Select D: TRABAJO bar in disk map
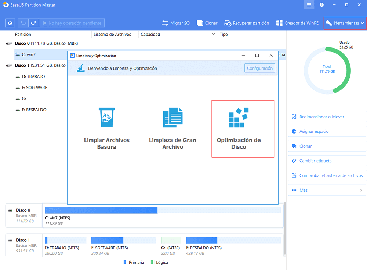Image resolution: width=367 pixels, height=270 pixels. point(66,240)
